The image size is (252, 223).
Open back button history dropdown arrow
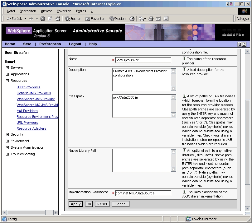coord(25,19)
